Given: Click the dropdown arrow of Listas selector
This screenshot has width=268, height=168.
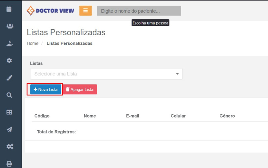Looking at the screenshot, I should tap(177, 74).
